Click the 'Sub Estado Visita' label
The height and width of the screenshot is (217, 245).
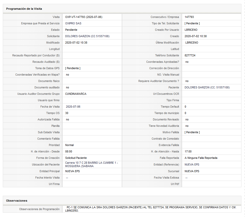(49, 132)
